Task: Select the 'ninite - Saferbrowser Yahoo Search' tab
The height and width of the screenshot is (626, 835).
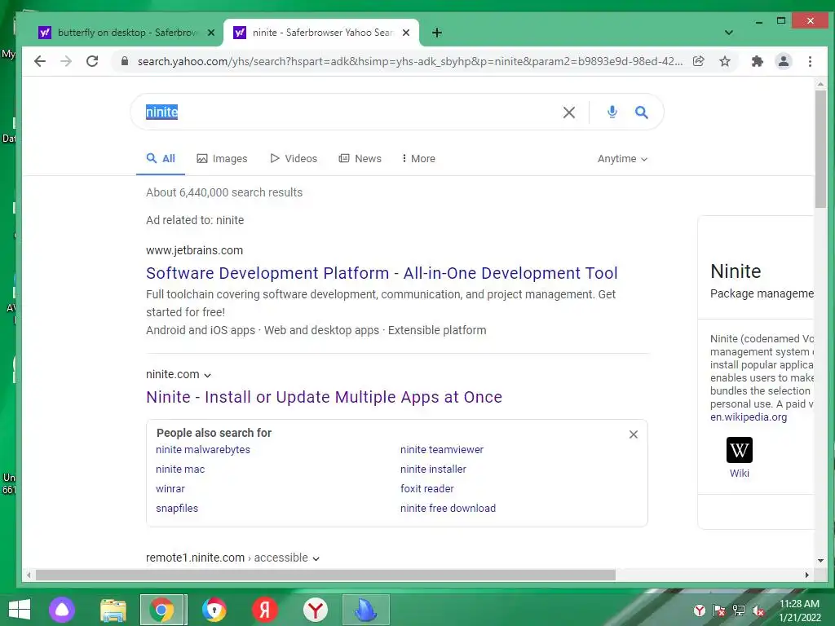Action: [x=321, y=33]
